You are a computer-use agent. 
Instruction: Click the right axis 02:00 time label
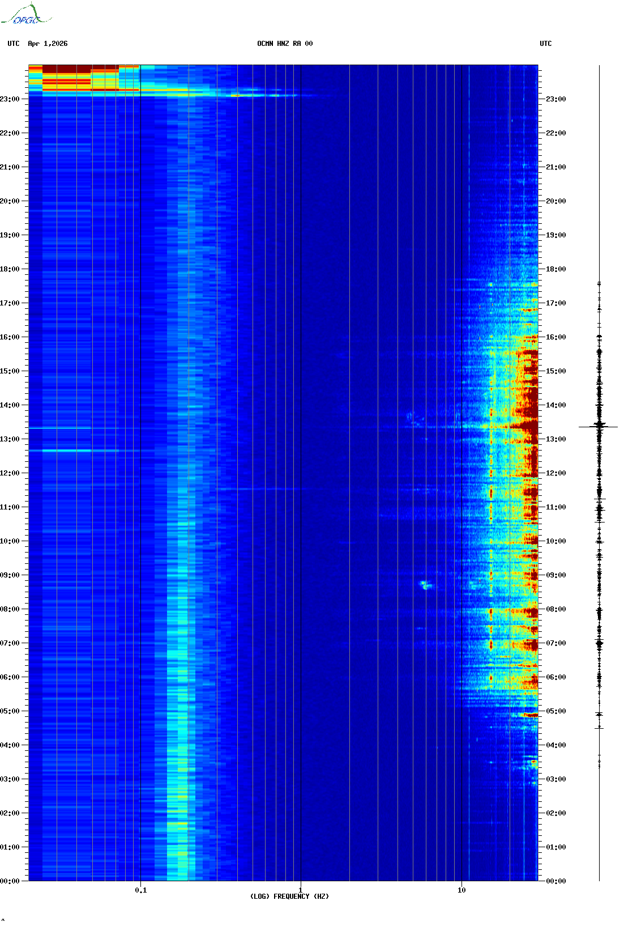click(x=556, y=813)
